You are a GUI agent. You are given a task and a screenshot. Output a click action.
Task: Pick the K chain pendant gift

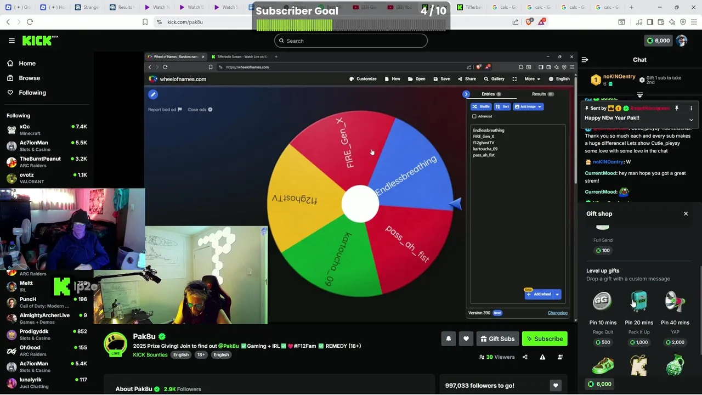tap(639, 365)
